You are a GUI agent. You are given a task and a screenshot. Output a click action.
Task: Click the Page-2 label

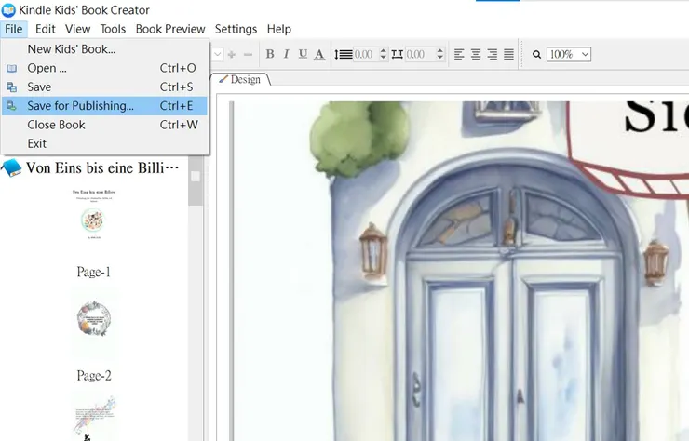[94, 376]
